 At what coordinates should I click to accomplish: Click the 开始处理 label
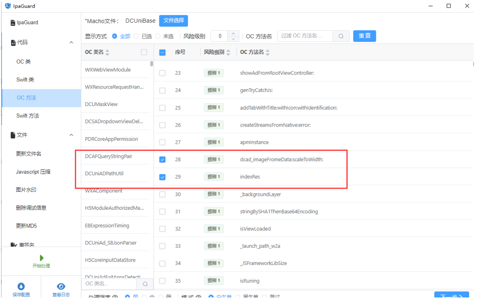tap(41, 266)
